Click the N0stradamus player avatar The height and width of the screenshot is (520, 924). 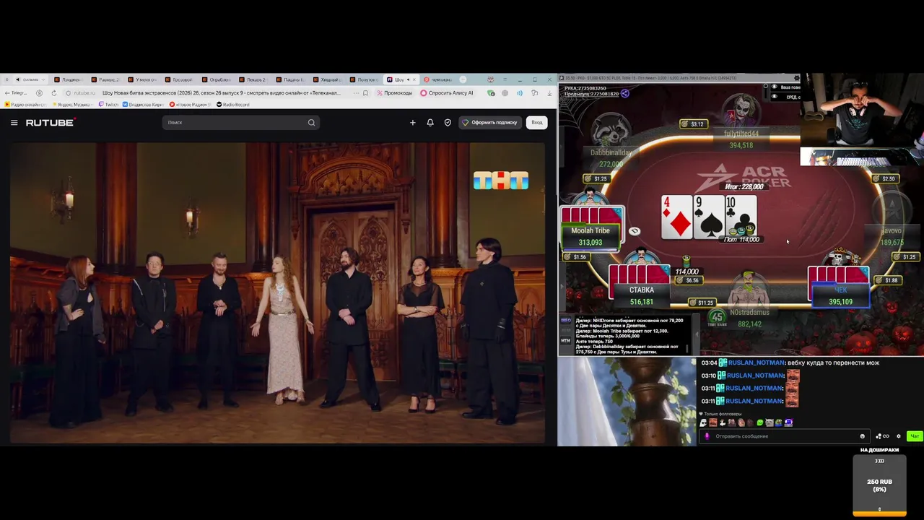click(750, 290)
